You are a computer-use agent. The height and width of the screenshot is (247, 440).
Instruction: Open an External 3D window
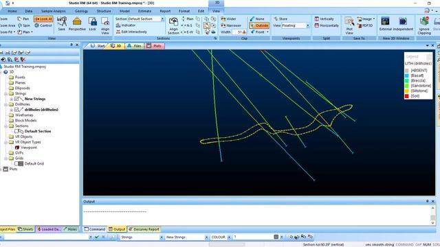(385, 21)
